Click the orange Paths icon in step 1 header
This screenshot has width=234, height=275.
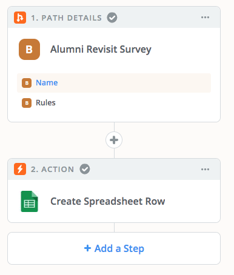coord(20,18)
